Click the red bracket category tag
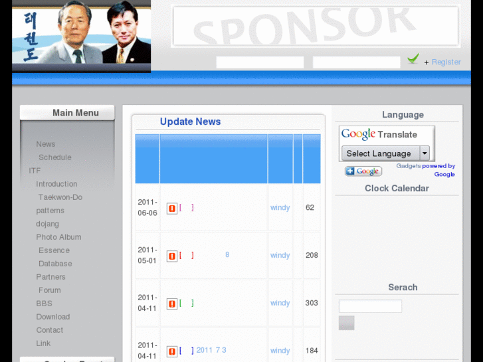The image size is (483, 362). [187, 256]
